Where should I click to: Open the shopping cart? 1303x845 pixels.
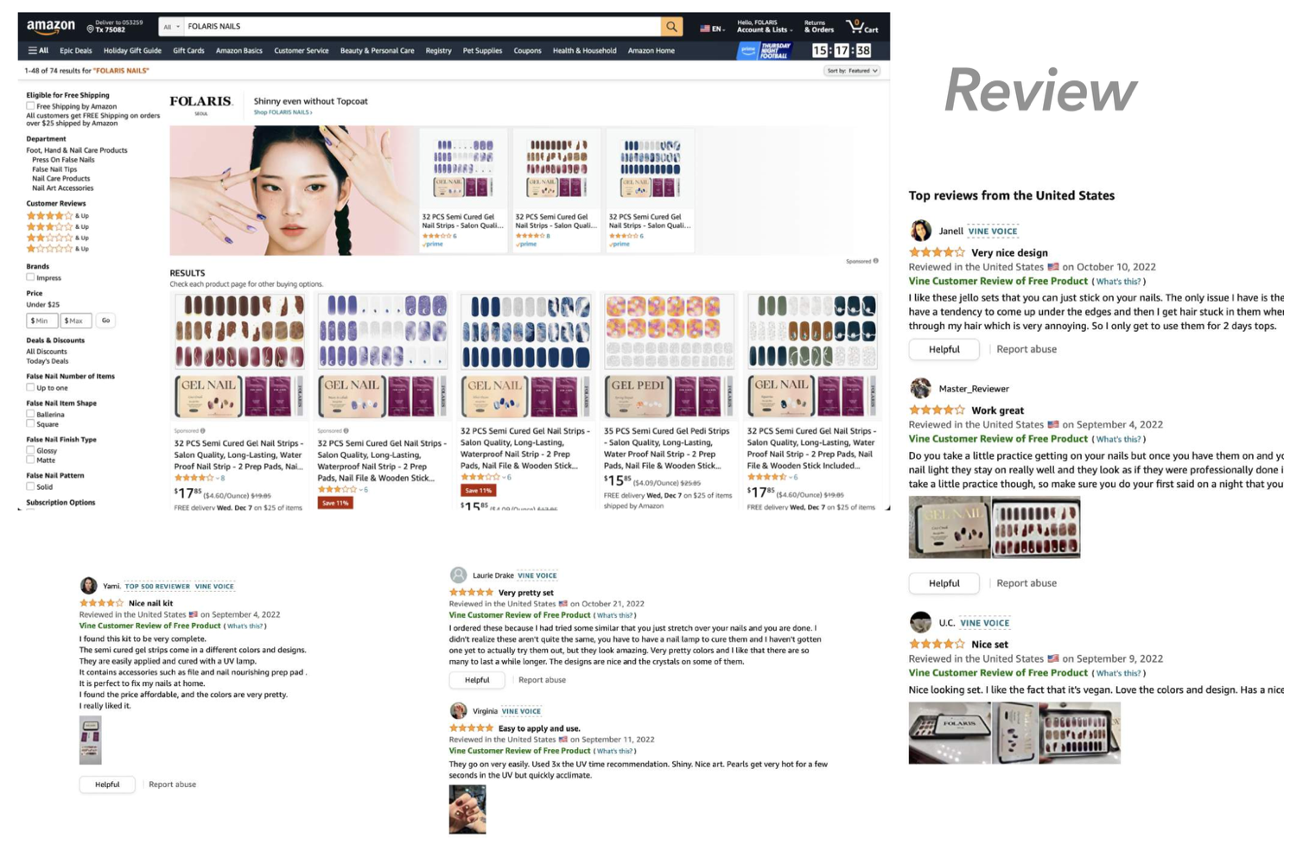coord(861,27)
